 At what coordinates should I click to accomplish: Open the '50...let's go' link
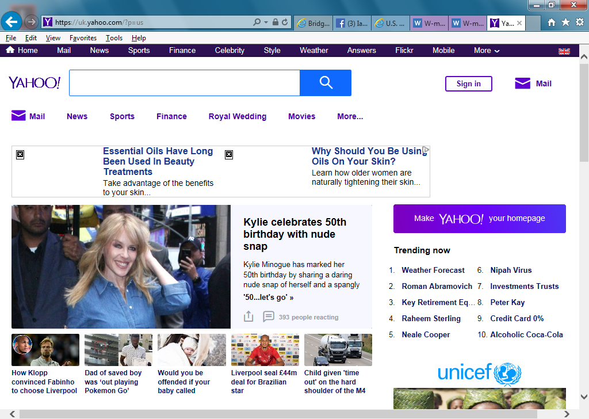268,297
